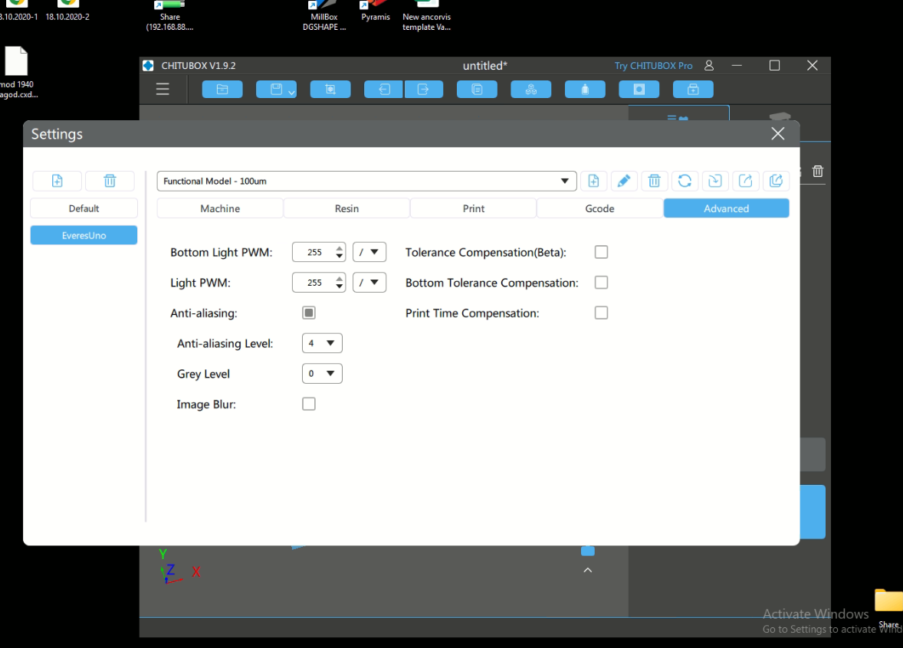This screenshot has height=648, width=903.
Task: Open the Grey Level dropdown
Action: 322,374
